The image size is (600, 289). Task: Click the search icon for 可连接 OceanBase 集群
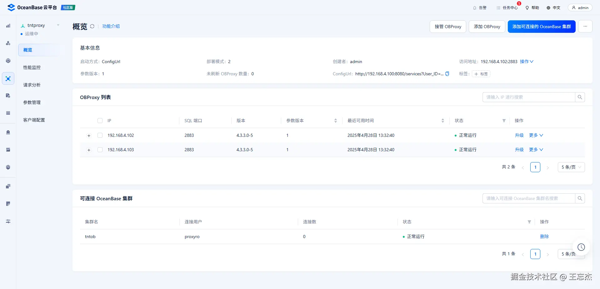pos(580,198)
